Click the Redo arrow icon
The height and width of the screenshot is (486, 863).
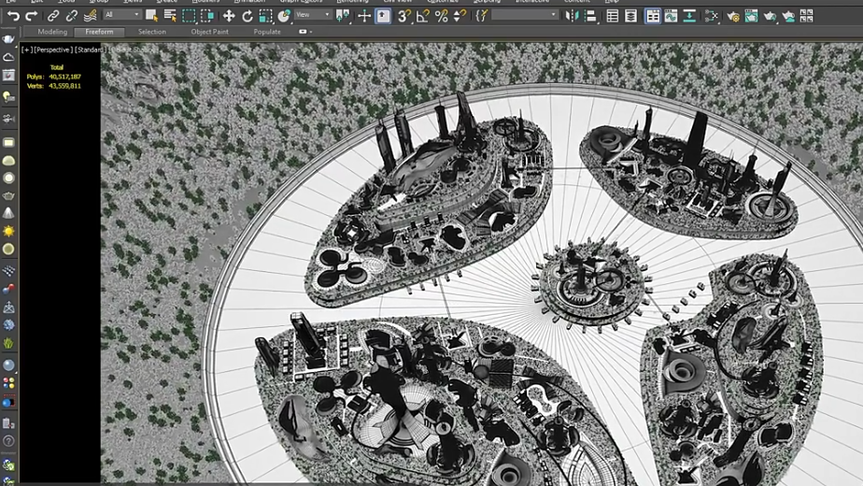click(31, 16)
